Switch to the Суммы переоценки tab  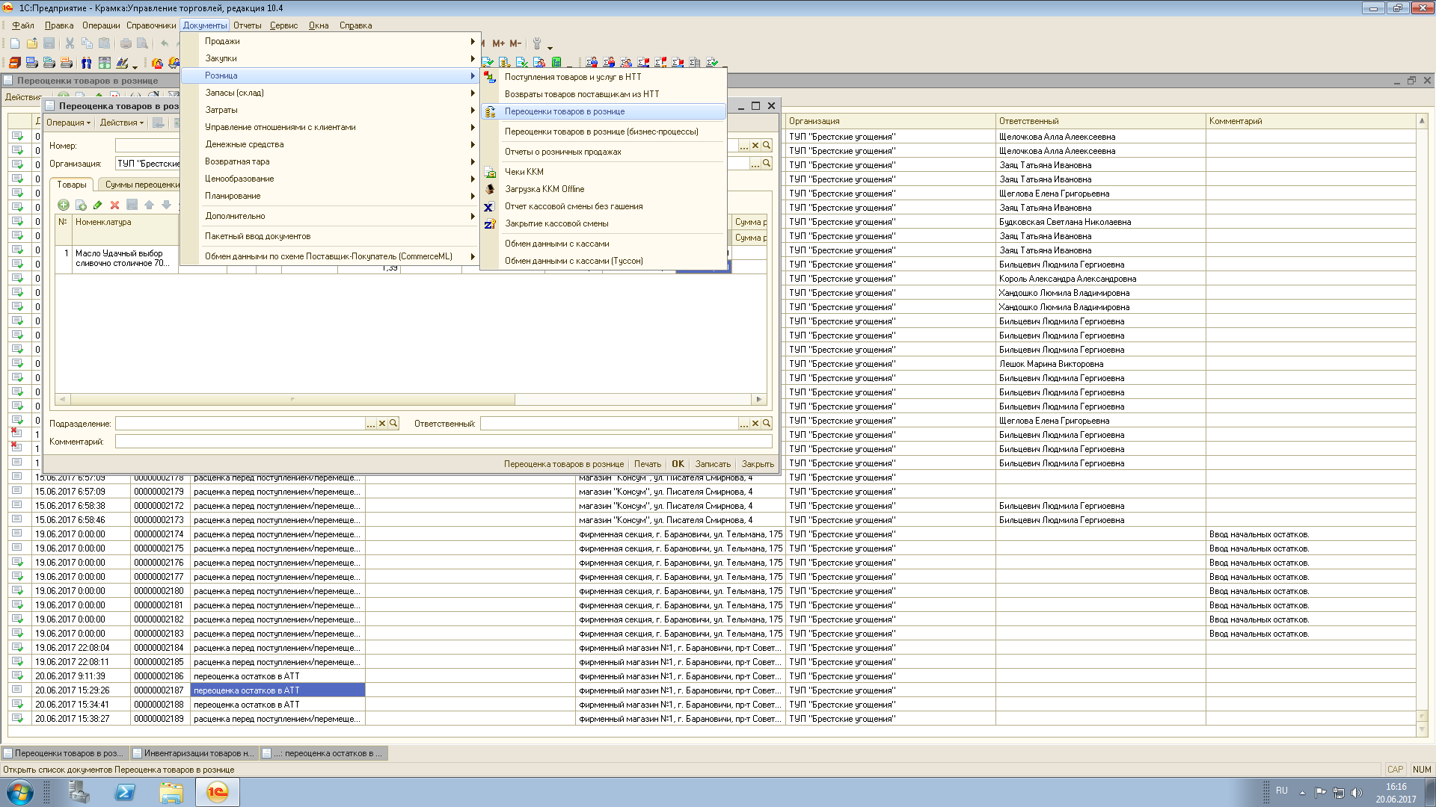click(x=142, y=185)
